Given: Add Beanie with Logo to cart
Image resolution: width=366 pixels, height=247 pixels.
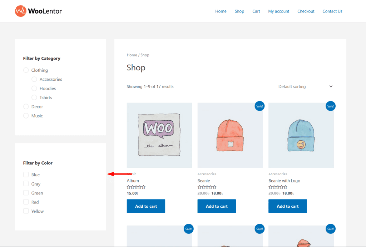Looking at the screenshot, I should click(287, 206).
